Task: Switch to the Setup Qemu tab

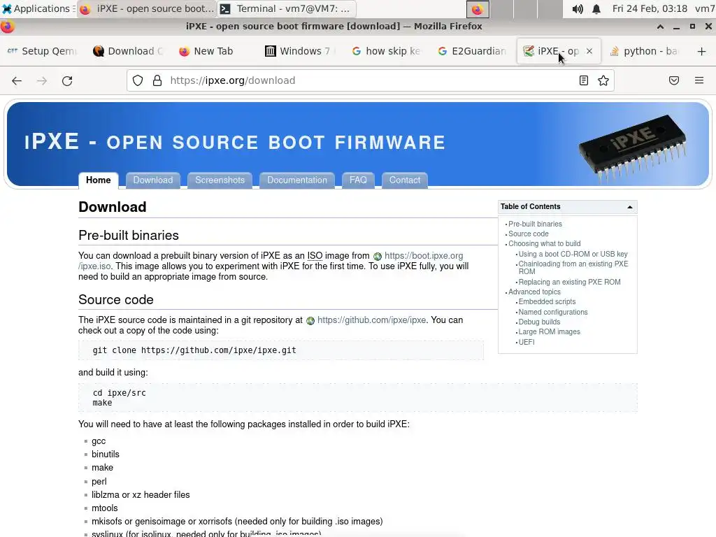Action: (43, 51)
